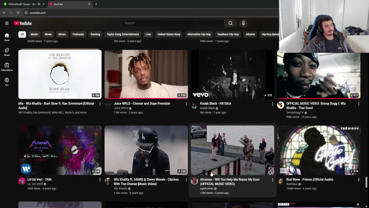
Task: Click Wiz Khalifa channel avatar
Action: tap(108, 181)
